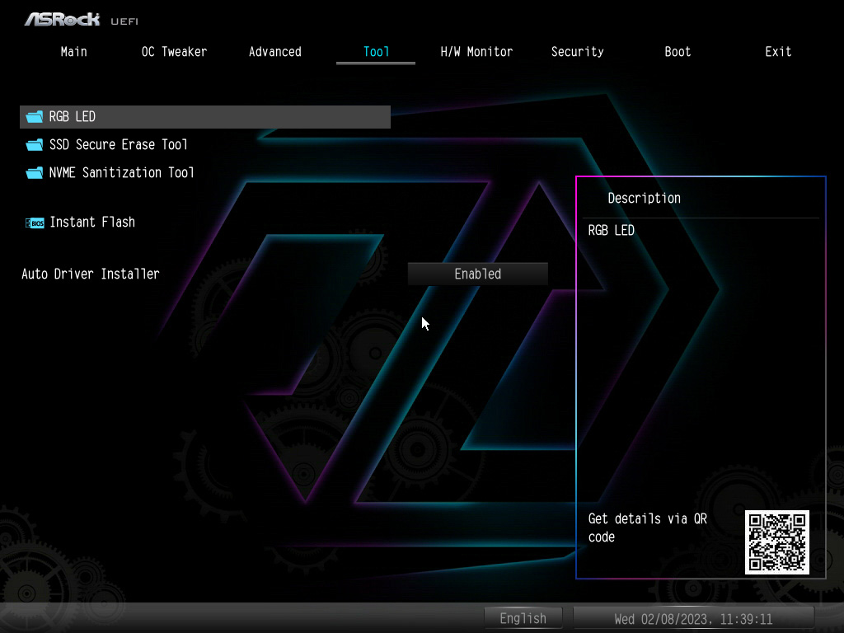This screenshot has width=844, height=633.
Task: Switch to OC Tweaker tab
Action: 174,52
